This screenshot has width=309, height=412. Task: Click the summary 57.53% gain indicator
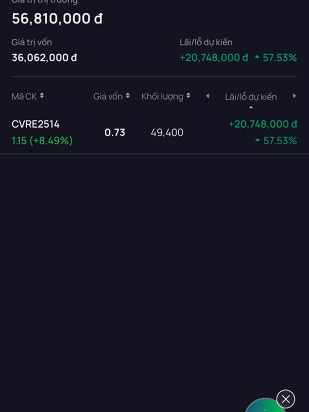(276, 58)
